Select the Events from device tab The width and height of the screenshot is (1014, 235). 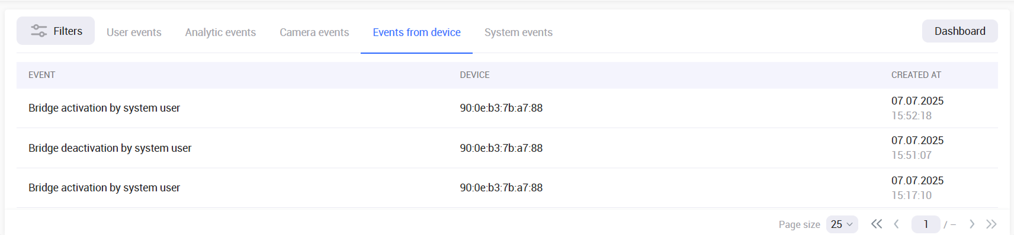pyautogui.click(x=417, y=32)
